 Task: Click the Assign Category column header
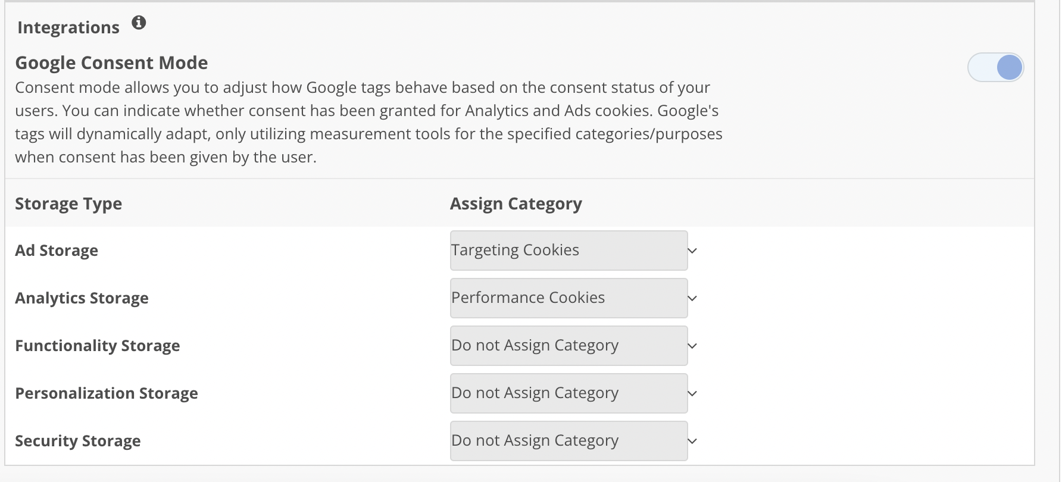pyautogui.click(x=516, y=204)
